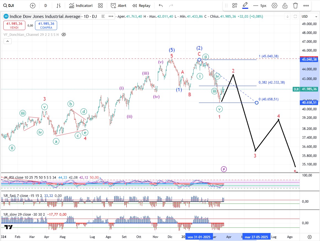Viewport: 320px width, 241px height.
Task: Open the pencil line color picker
Action: click(x=245, y=6)
